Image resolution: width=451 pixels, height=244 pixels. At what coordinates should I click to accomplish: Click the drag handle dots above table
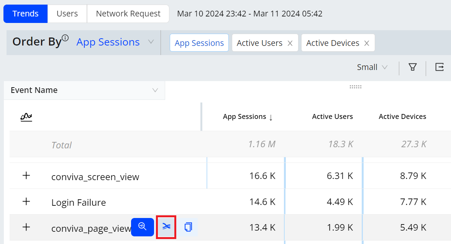point(356,87)
